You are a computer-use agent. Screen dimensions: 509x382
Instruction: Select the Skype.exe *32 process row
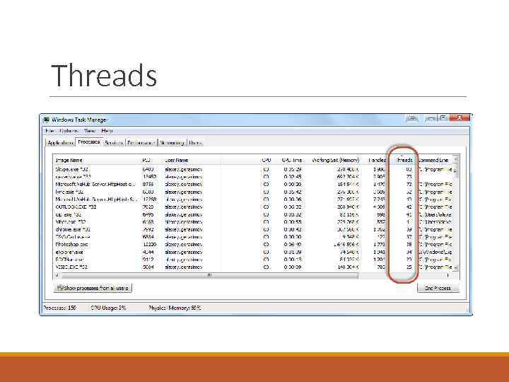[x=253, y=169]
